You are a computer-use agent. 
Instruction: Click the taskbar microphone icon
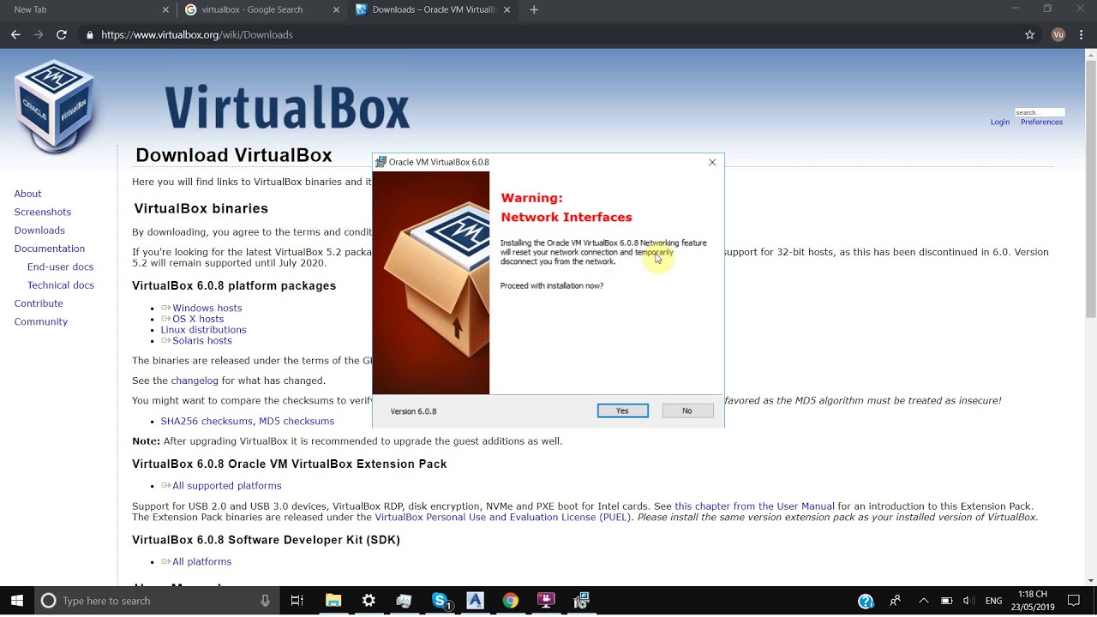265,601
